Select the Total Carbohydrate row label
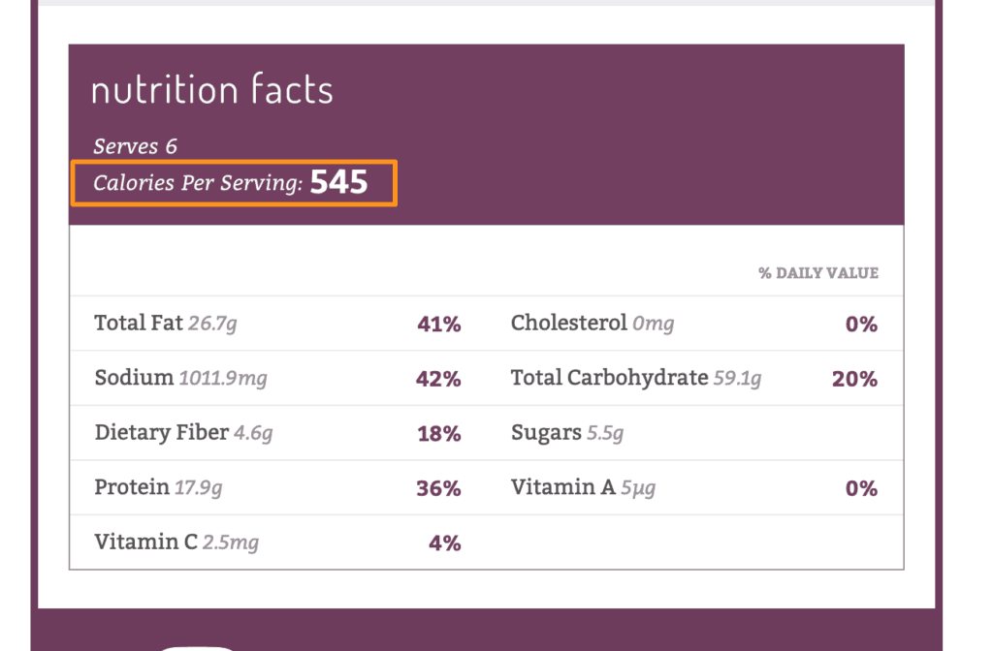Viewport: 993px width, 651px height. coord(609,378)
